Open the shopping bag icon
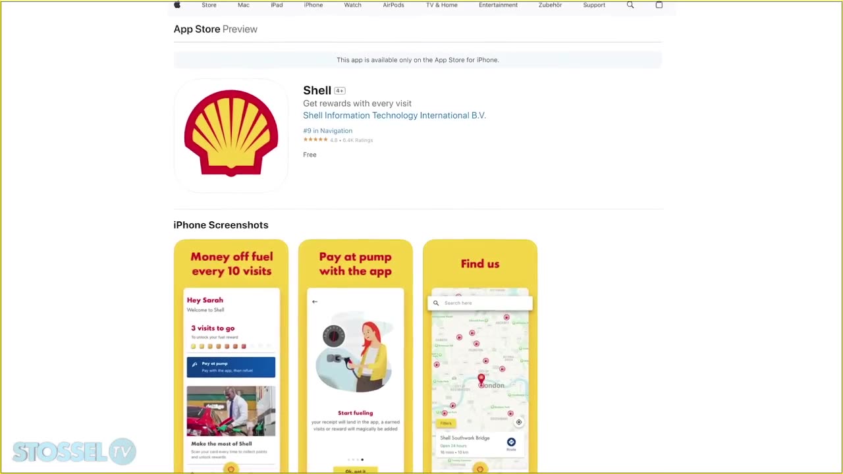 pos(659,5)
